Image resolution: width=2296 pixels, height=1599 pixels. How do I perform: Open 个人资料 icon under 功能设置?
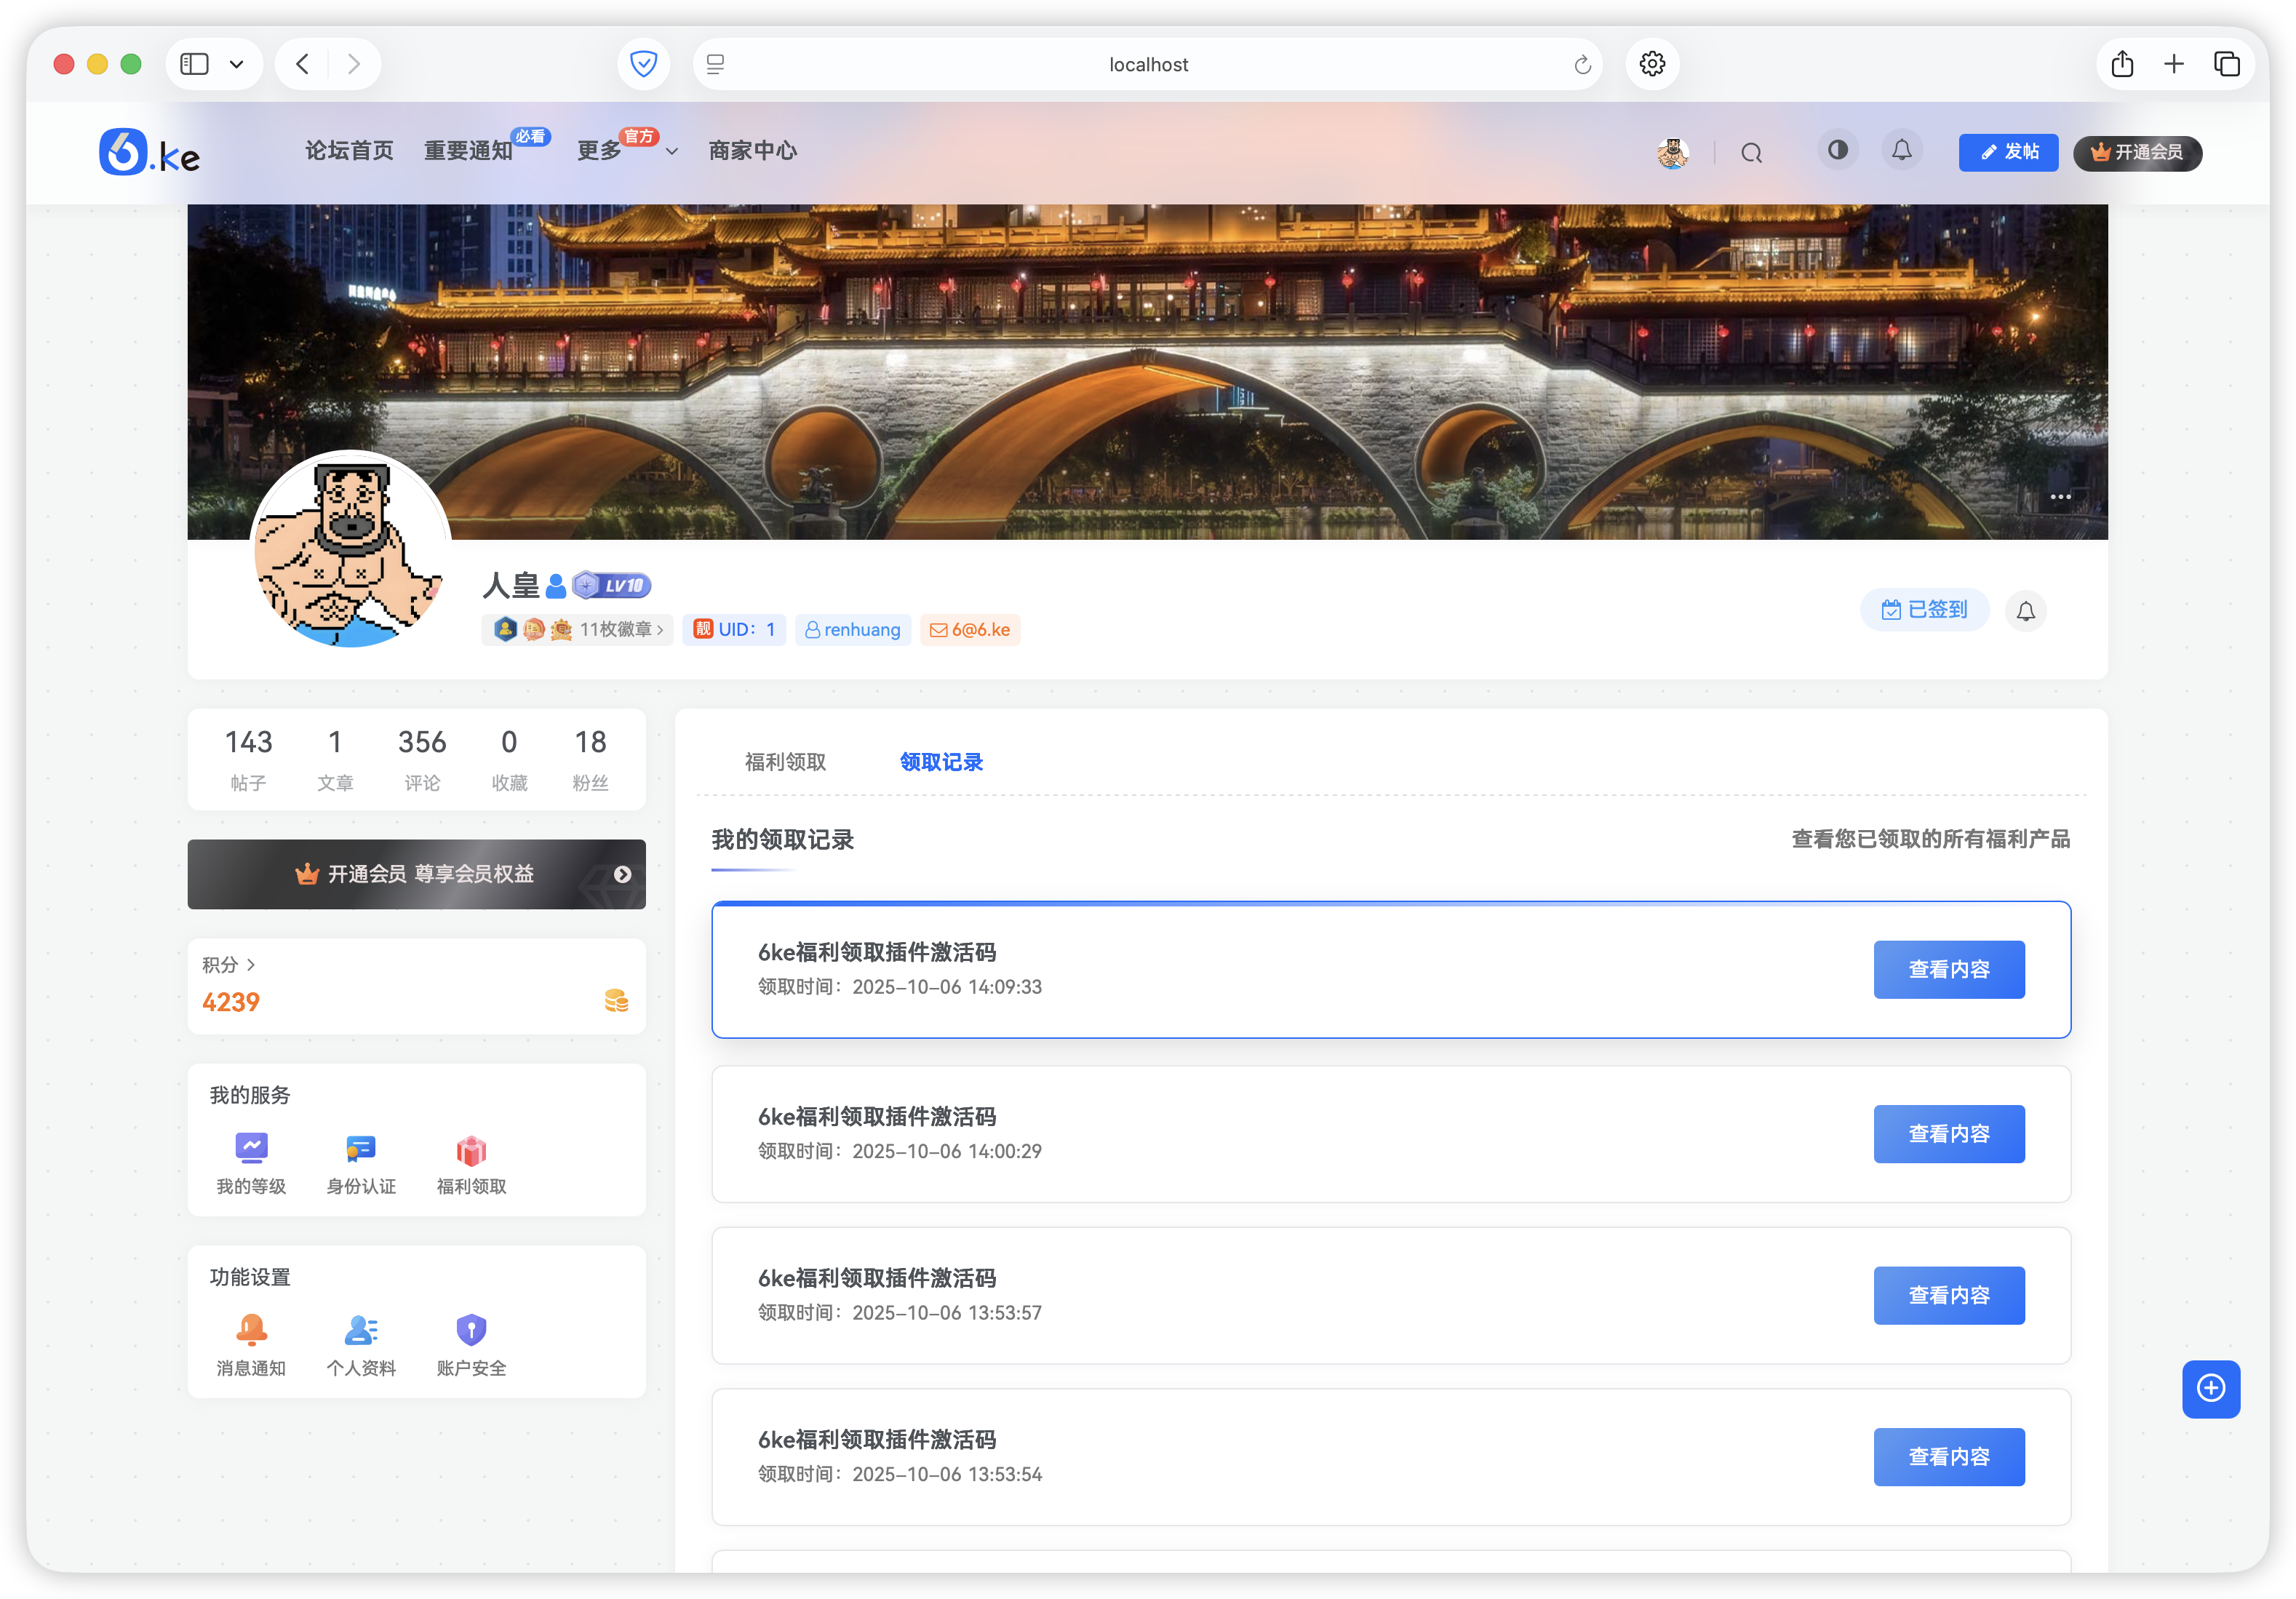coord(361,1331)
